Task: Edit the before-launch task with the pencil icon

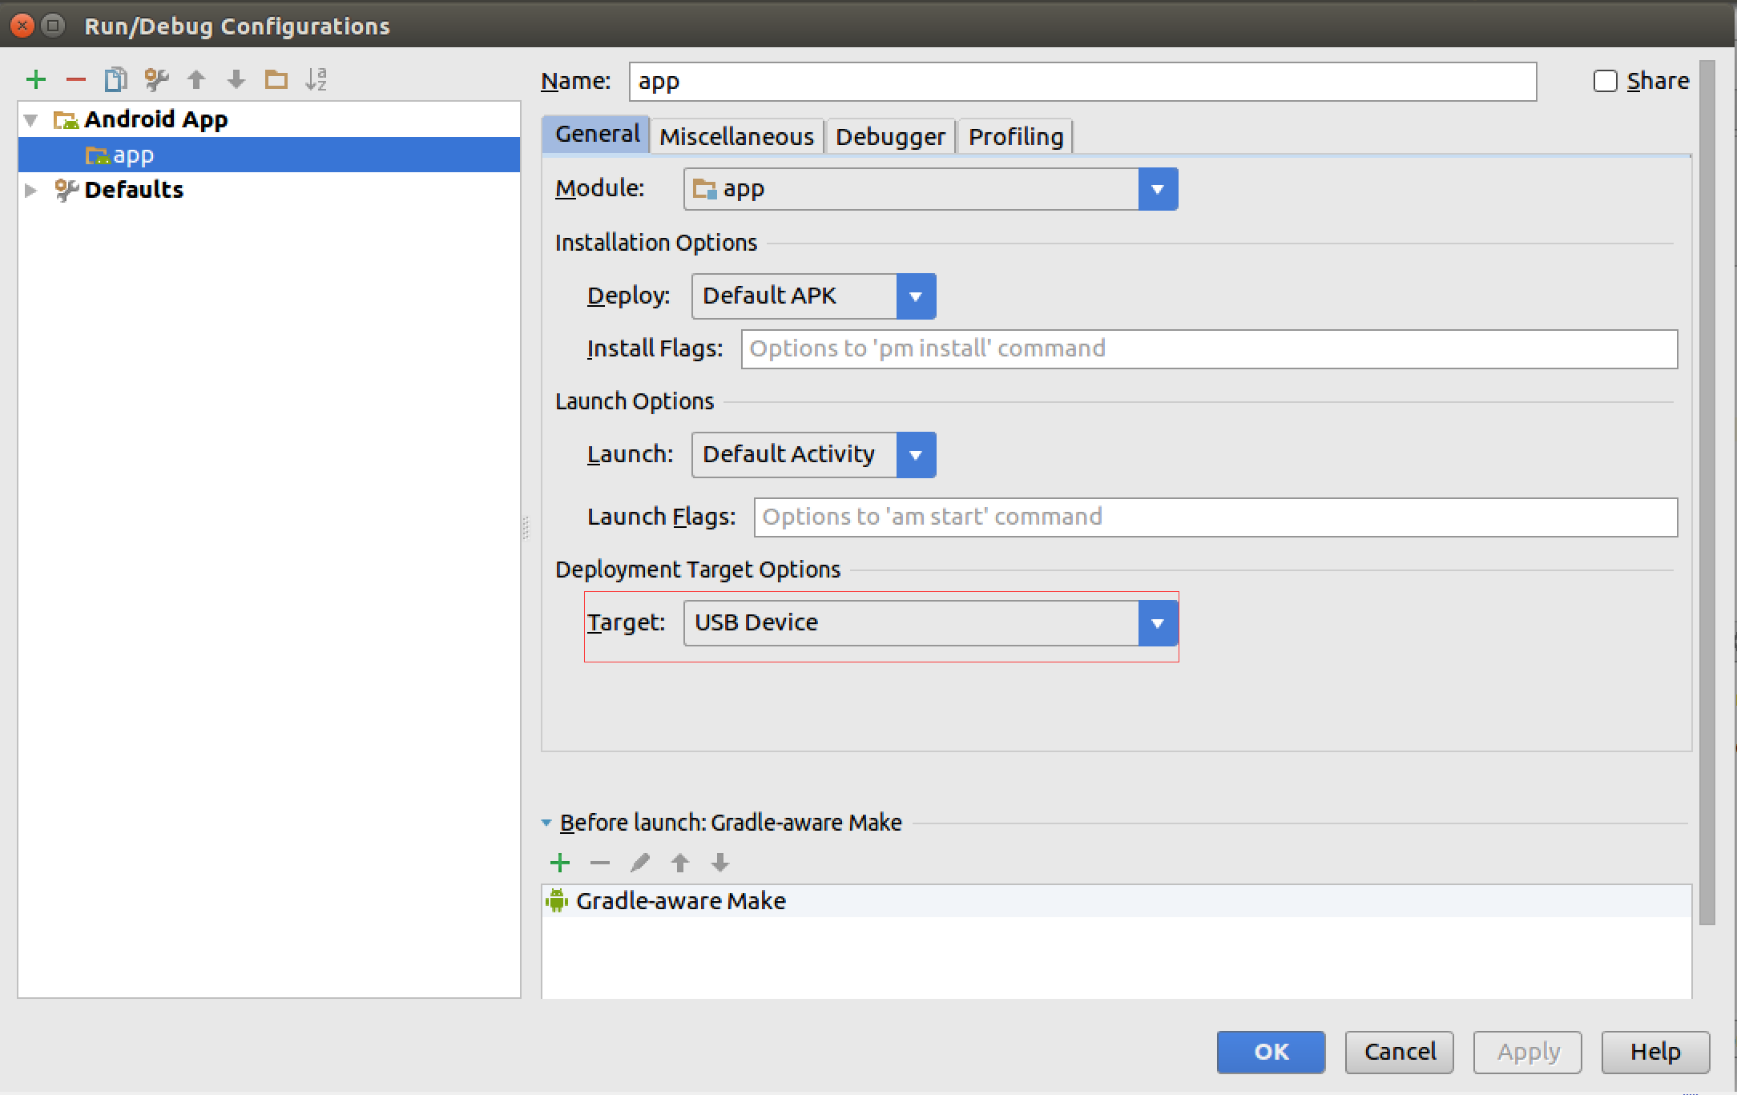Action: click(x=640, y=863)
